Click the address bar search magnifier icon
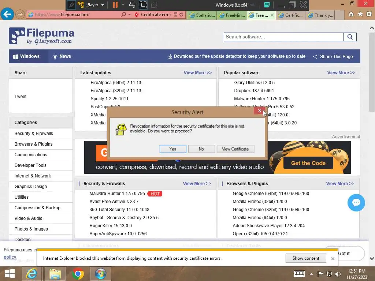The image size is (375, 281). [123, 15]
